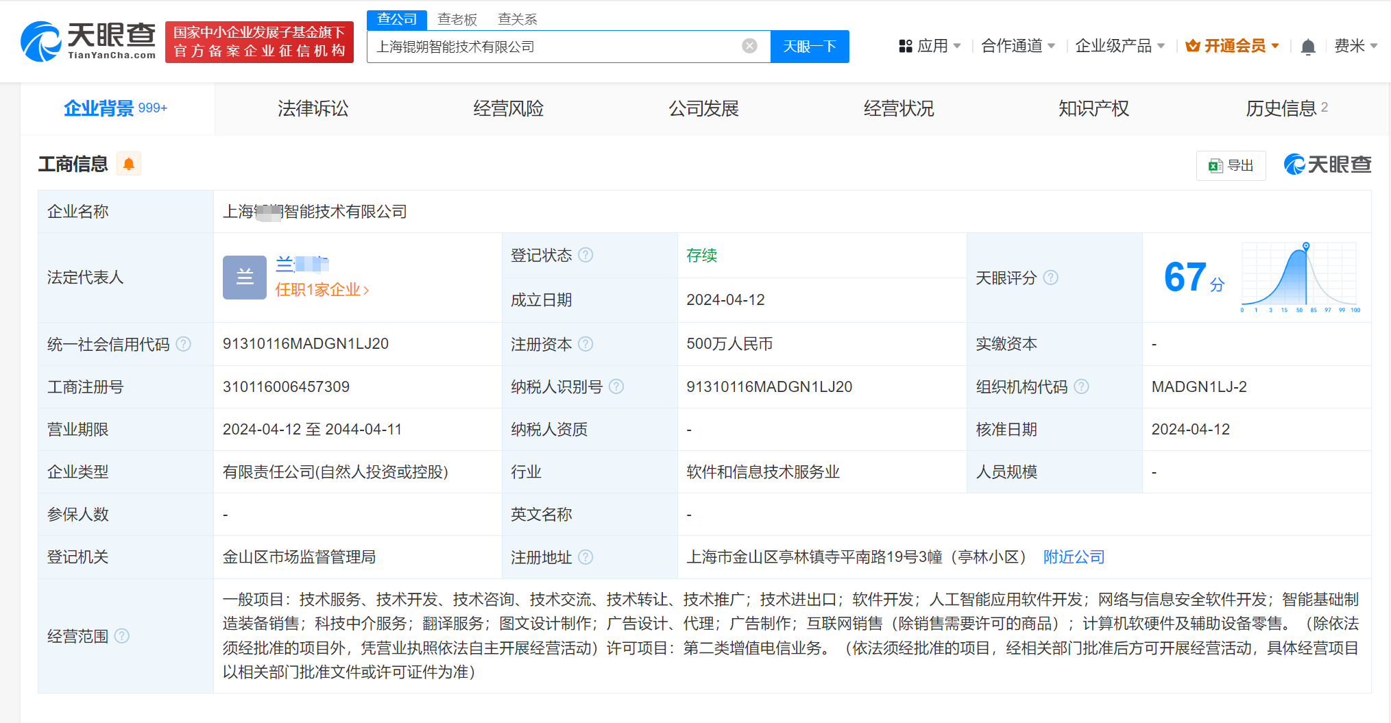Viewport: 1391px width, 723px height.
Task: Click help icon next to 登记状态
Action: click(x=585, y=255)
